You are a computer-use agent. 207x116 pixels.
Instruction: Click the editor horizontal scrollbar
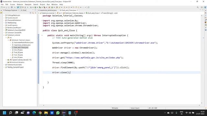click(122, 105)
